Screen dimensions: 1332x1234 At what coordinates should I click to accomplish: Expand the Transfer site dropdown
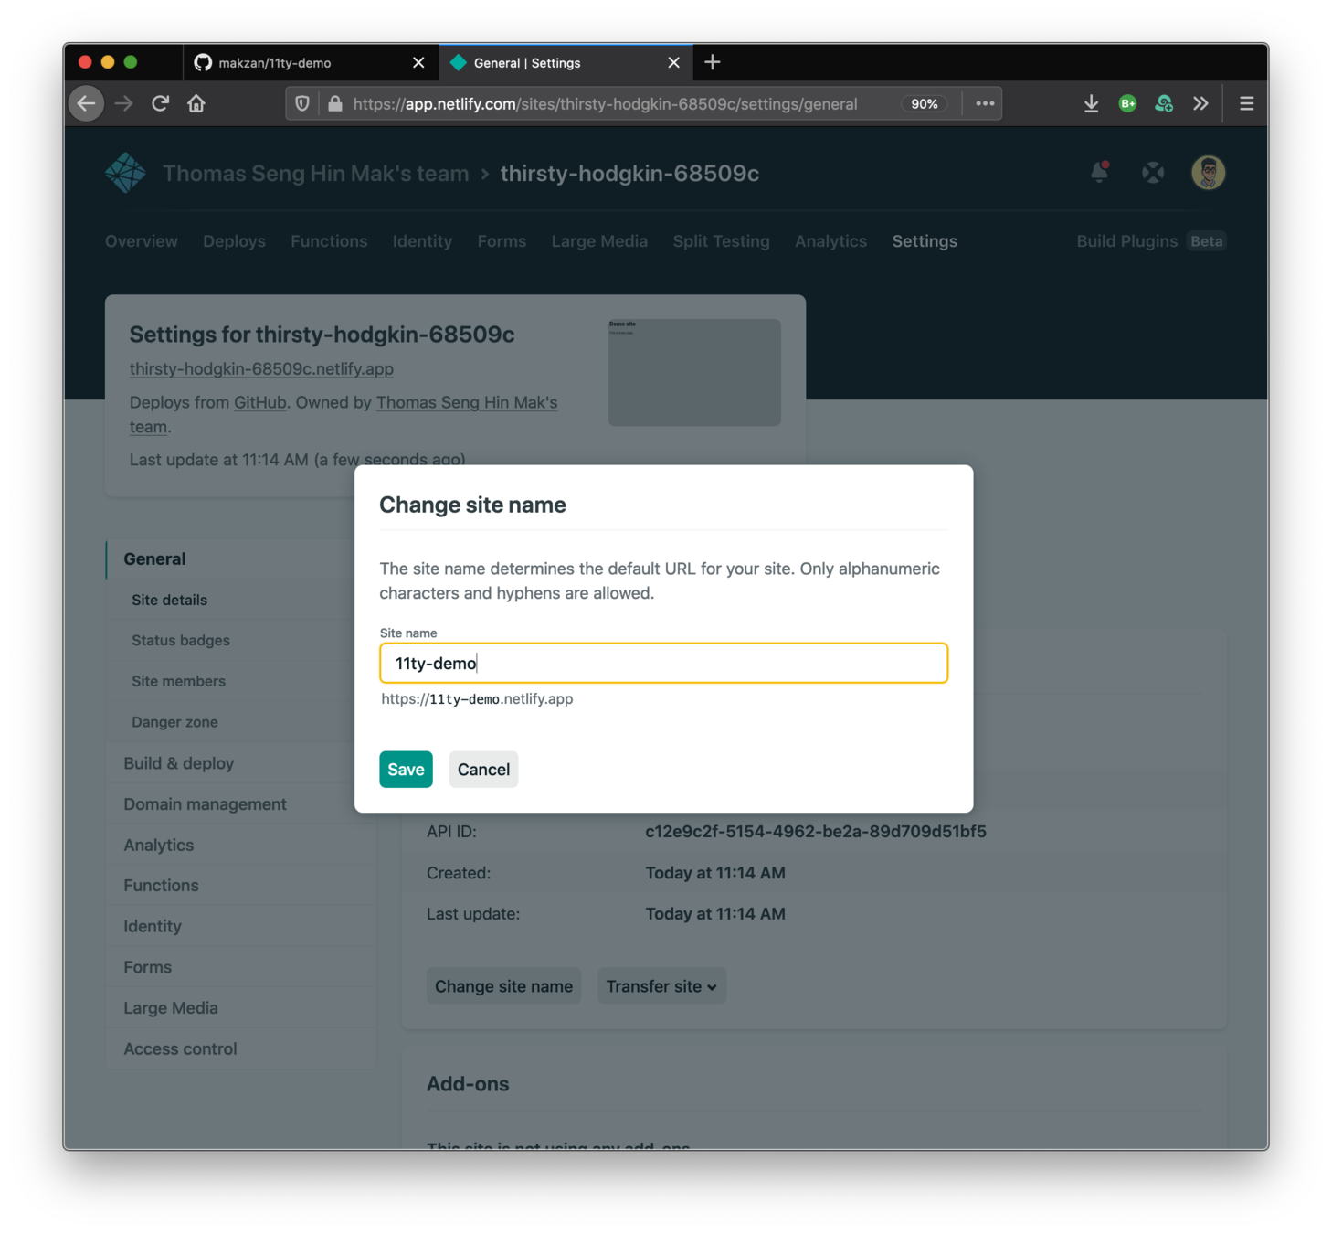click(661, 986)
